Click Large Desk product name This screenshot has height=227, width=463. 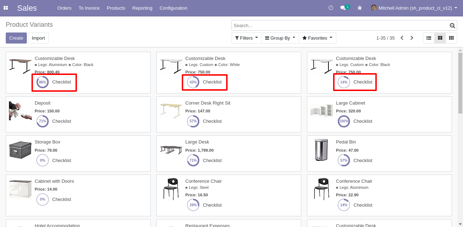click(197, 142)
